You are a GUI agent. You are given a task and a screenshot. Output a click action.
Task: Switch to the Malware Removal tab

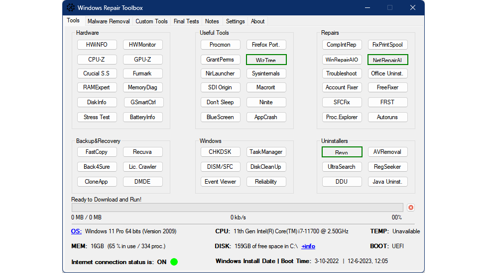pyautogui.click(x=109, y=21)
